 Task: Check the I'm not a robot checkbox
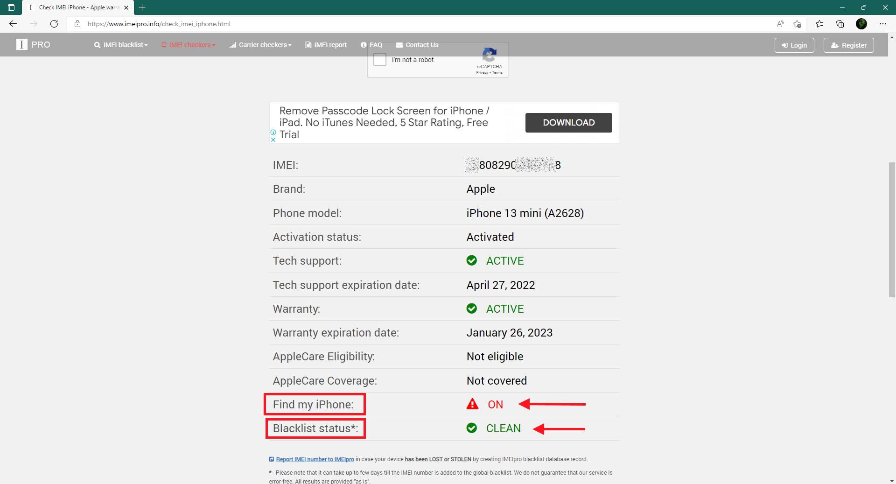point(379,59)
